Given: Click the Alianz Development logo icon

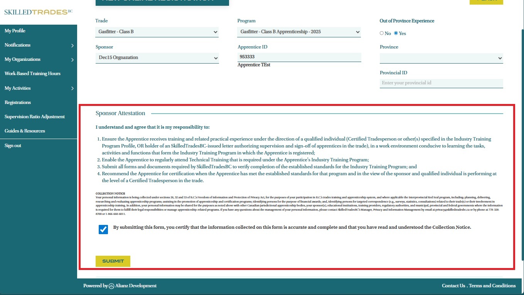Looking at the screenshot, I should (x=111, y=286).
